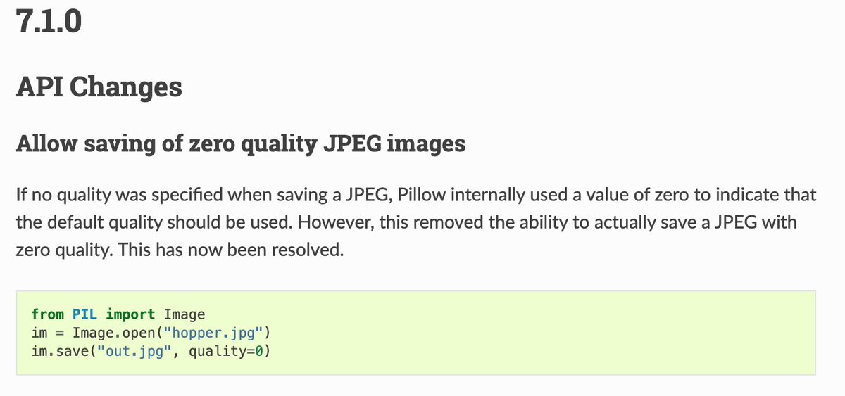
Task: Click the 'Image' class after import
Action: click(184, 314)
